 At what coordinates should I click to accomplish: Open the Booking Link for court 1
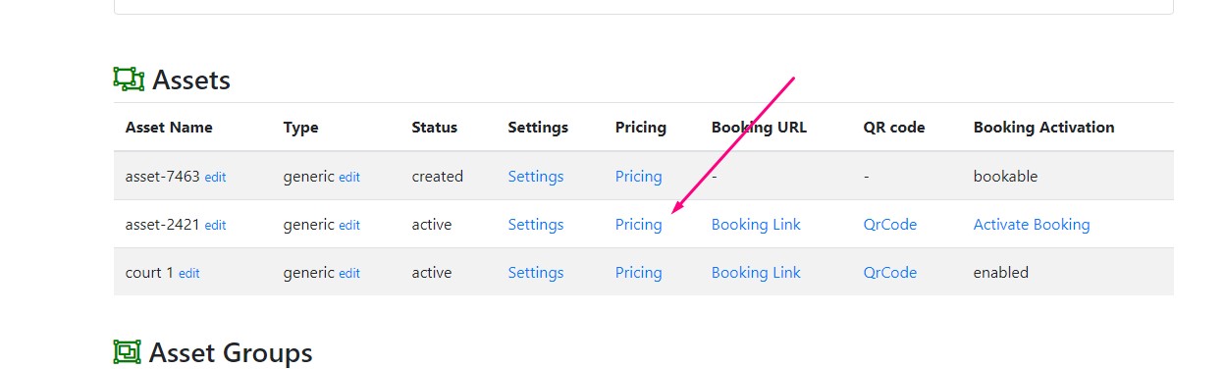(x=756, y=273)
